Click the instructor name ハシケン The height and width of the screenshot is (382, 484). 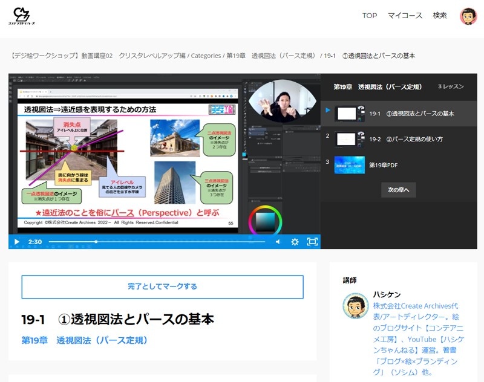[x=387, y=294]
